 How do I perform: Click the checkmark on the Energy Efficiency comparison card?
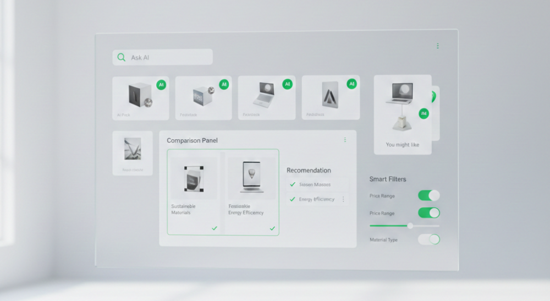(272, 228)
